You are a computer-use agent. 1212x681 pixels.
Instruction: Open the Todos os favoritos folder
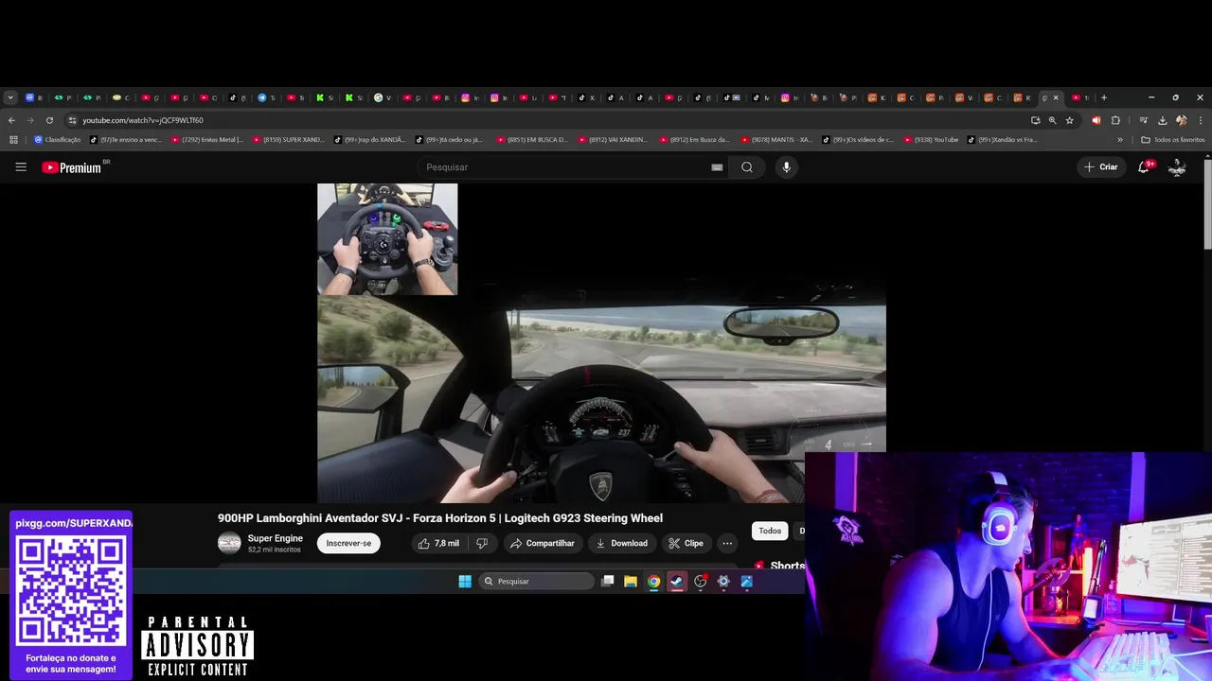tap(1173, 140)
